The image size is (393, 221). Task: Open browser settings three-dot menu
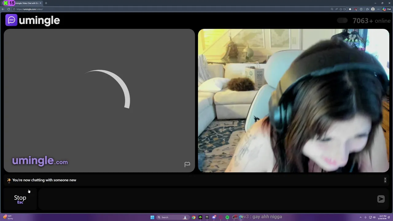(x=378, y=9)
